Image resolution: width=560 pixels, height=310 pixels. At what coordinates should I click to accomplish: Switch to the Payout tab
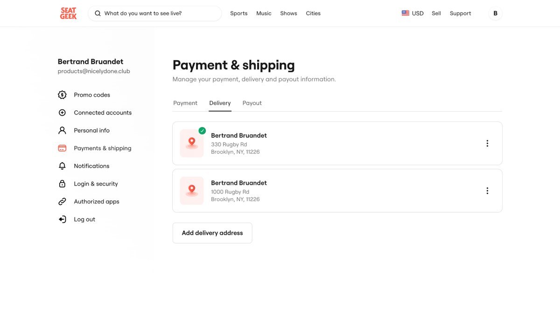[x=252, y=103]
